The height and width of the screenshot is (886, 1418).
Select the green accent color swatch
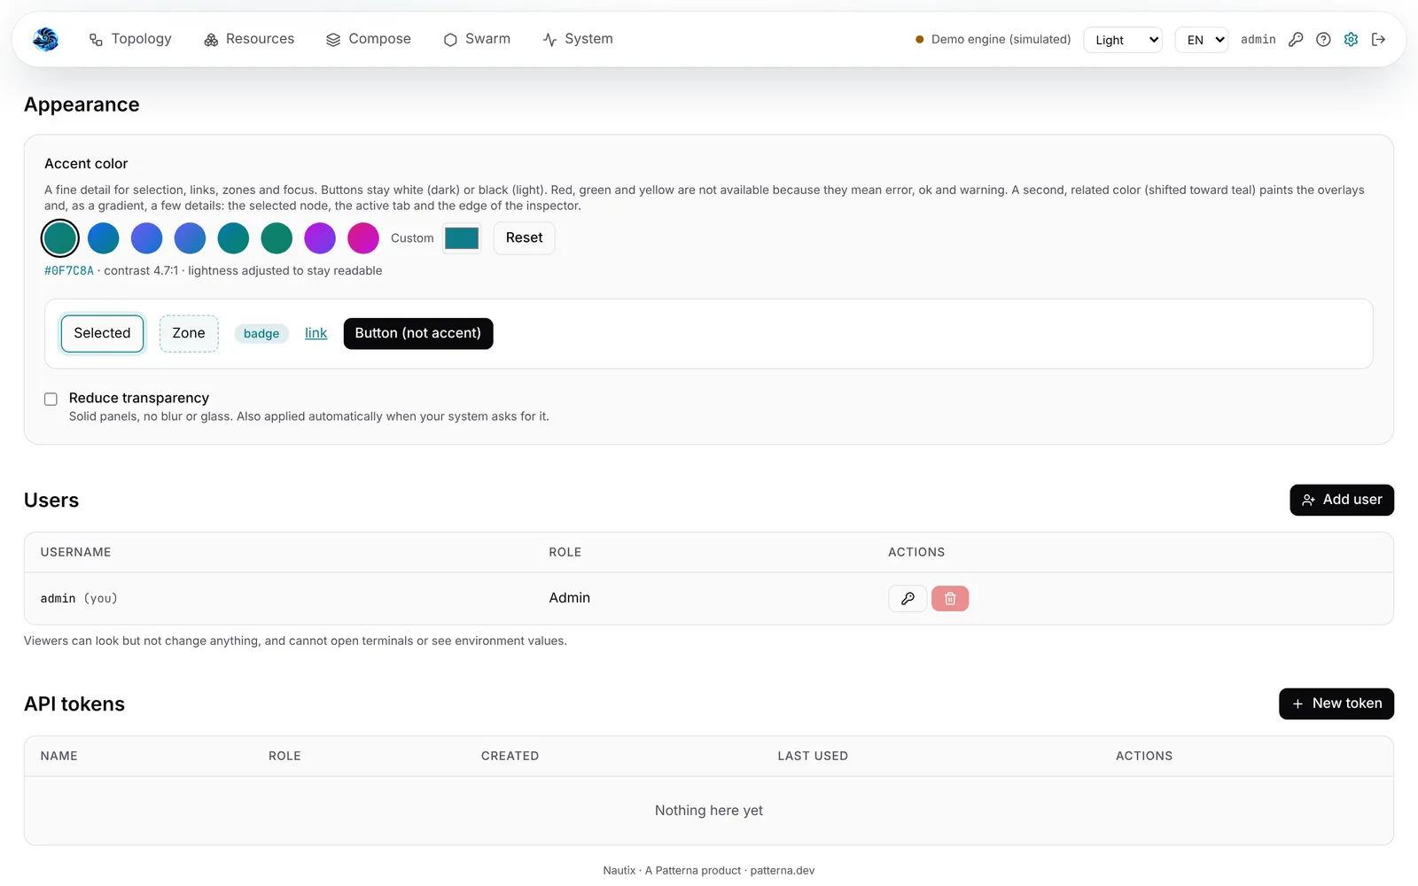pyautogui.click(x=277, y=237)
